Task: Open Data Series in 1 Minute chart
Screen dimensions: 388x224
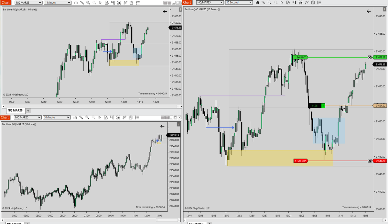Action: click(x=119, y=3)
